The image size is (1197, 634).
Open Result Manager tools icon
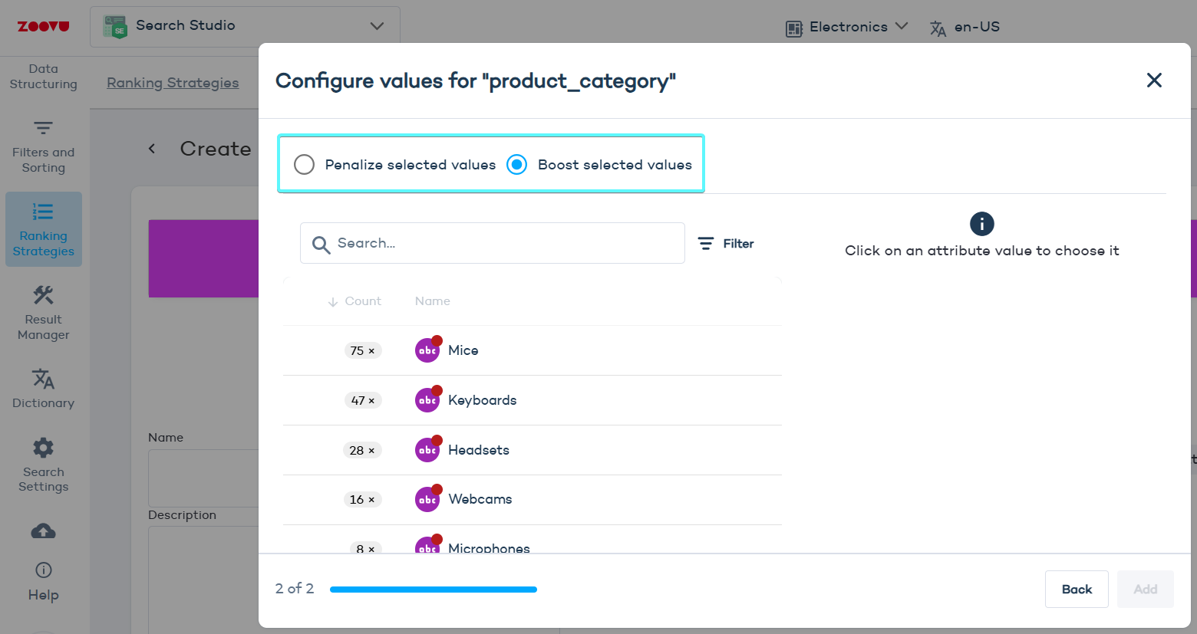tap(43, 295)
